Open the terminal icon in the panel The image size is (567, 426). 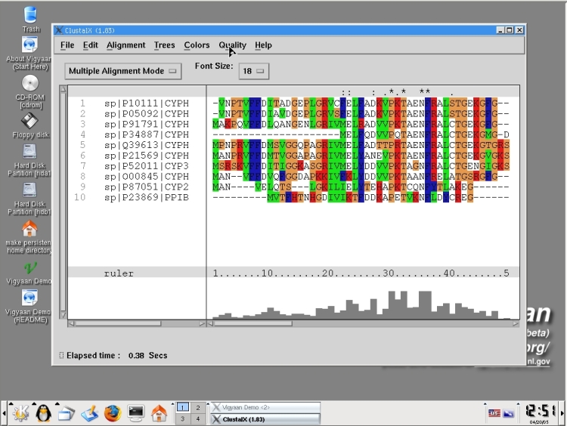click(x=136, y=413)
